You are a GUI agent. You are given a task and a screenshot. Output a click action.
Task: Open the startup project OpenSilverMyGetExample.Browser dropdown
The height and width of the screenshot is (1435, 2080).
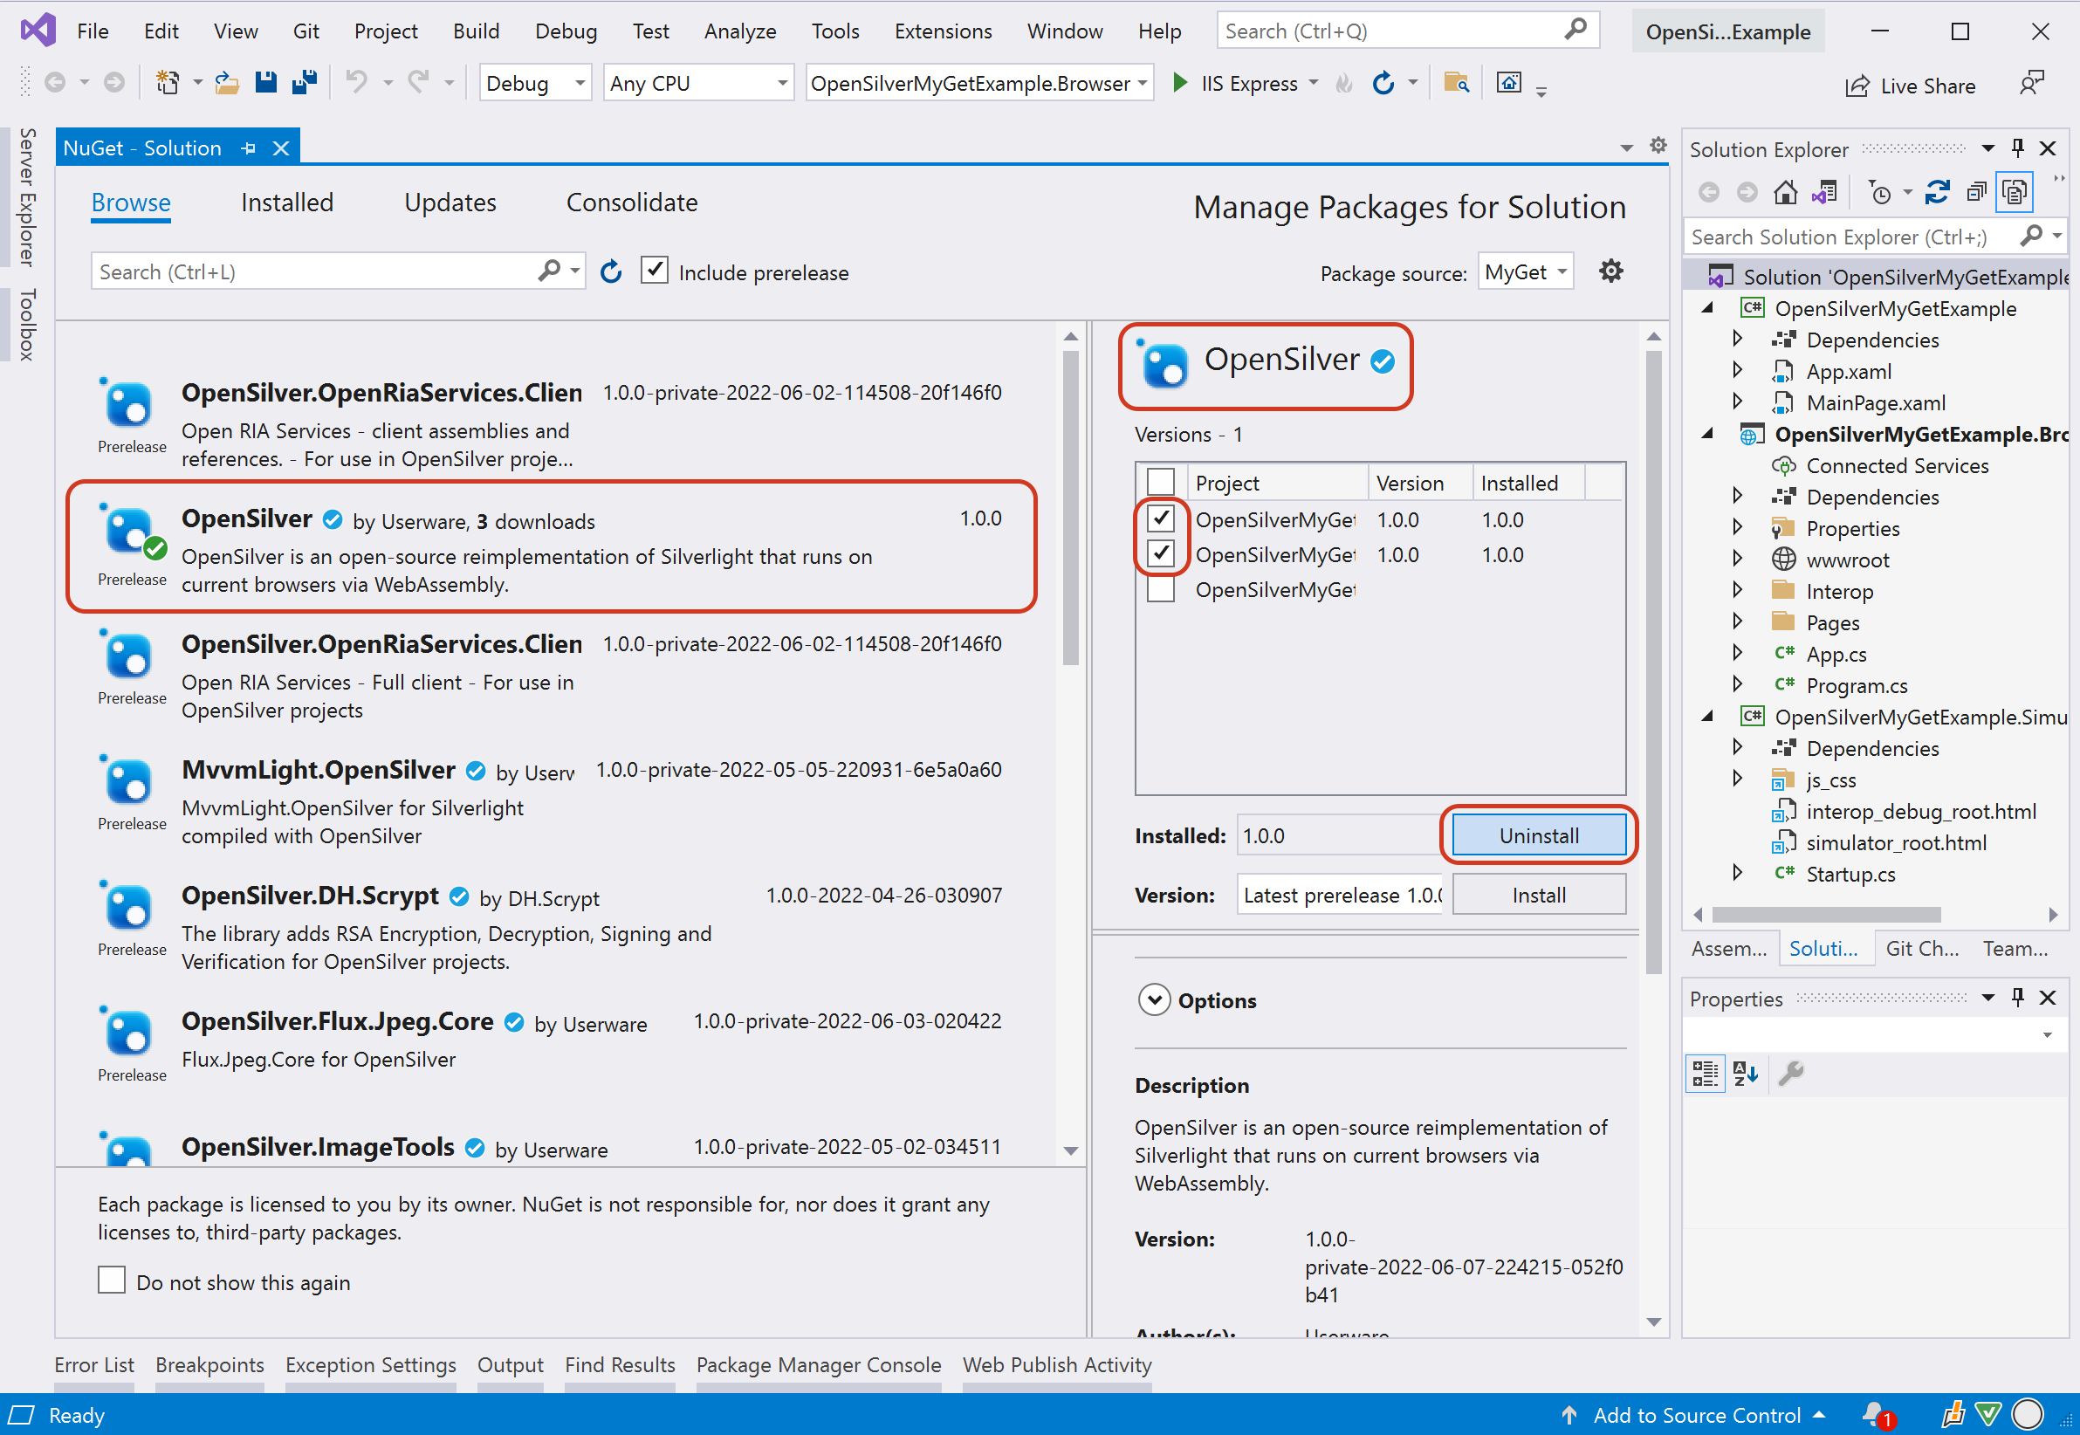tap(978, 83)
